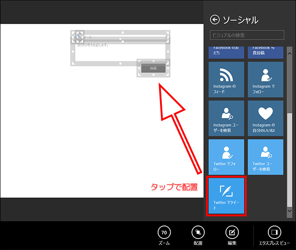Add the Twitter でフォロー visual
Screen dimensions: 296x250
point(226,157)
